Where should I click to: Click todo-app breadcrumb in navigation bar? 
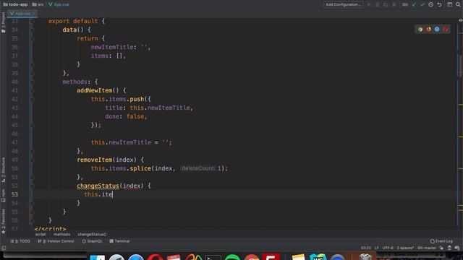point(15,4)
